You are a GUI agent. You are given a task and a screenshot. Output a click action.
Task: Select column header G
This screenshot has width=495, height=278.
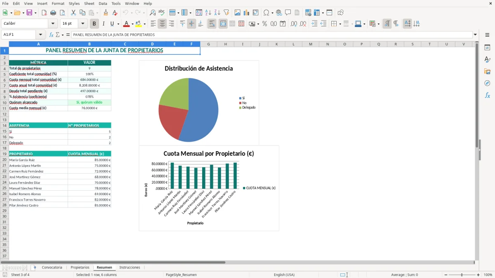(208, 44)
